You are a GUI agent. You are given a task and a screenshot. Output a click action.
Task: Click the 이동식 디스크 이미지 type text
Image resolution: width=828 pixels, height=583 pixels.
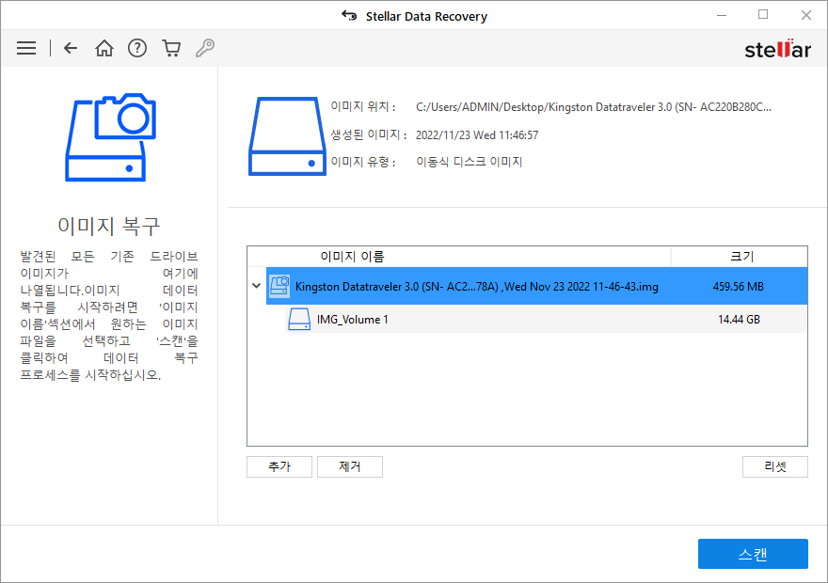[469, 162]
